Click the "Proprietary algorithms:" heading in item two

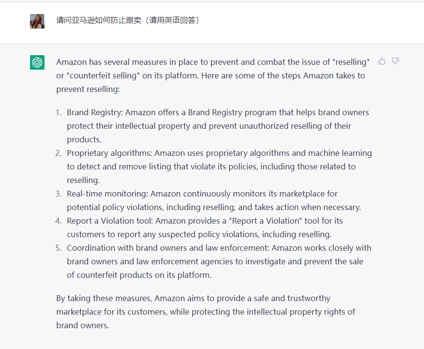pyautogui.click(x=109, y=153)
